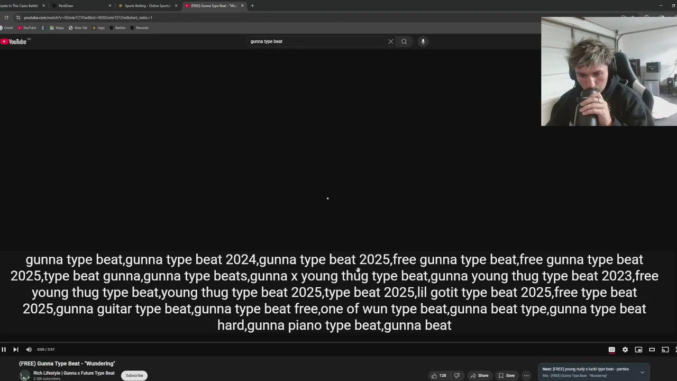The height and width of the screenshot is (381, 677).
Task: Search with your voice microphone
Action: 423,41
